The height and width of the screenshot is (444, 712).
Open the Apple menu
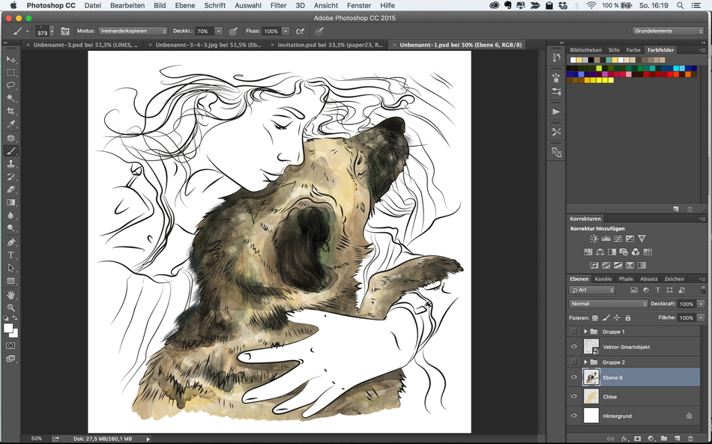13,5
